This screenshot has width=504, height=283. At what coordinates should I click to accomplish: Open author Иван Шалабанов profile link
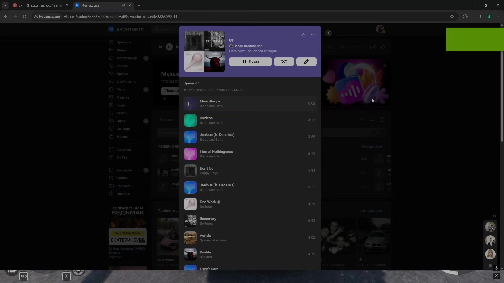coord(248,46)
